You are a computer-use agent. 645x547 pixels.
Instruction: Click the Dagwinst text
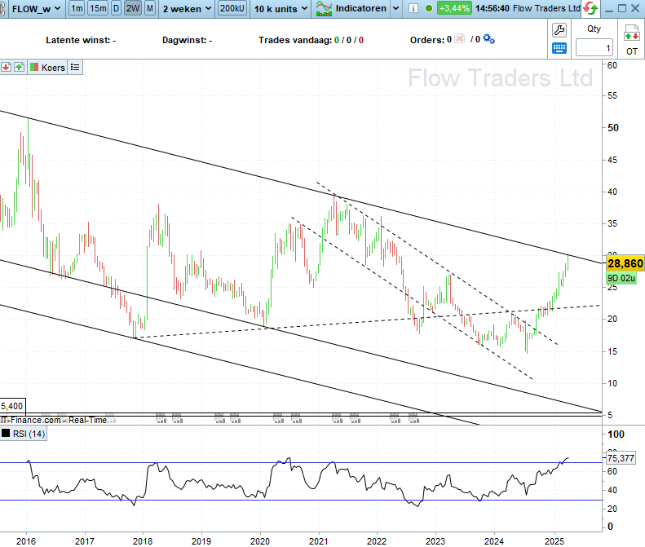tap(187, 40)
